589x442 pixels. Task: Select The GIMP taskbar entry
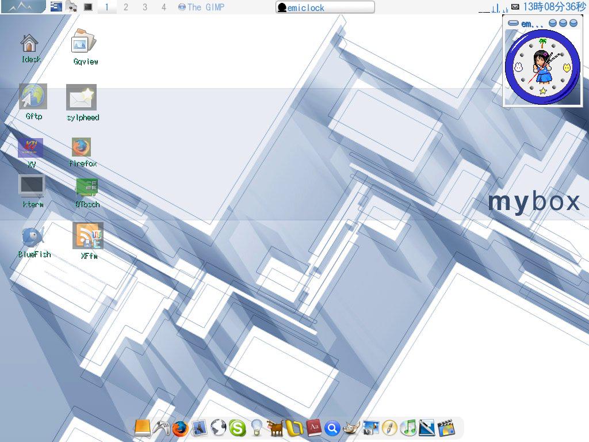tap(201, 7)
